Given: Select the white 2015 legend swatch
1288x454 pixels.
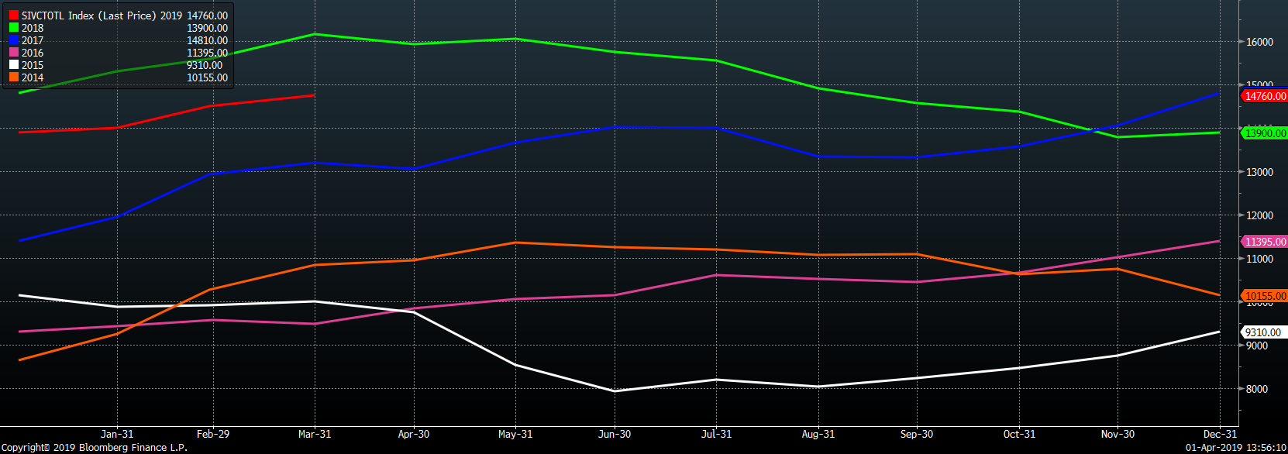Looking at the screenshot, I should 14,65.
